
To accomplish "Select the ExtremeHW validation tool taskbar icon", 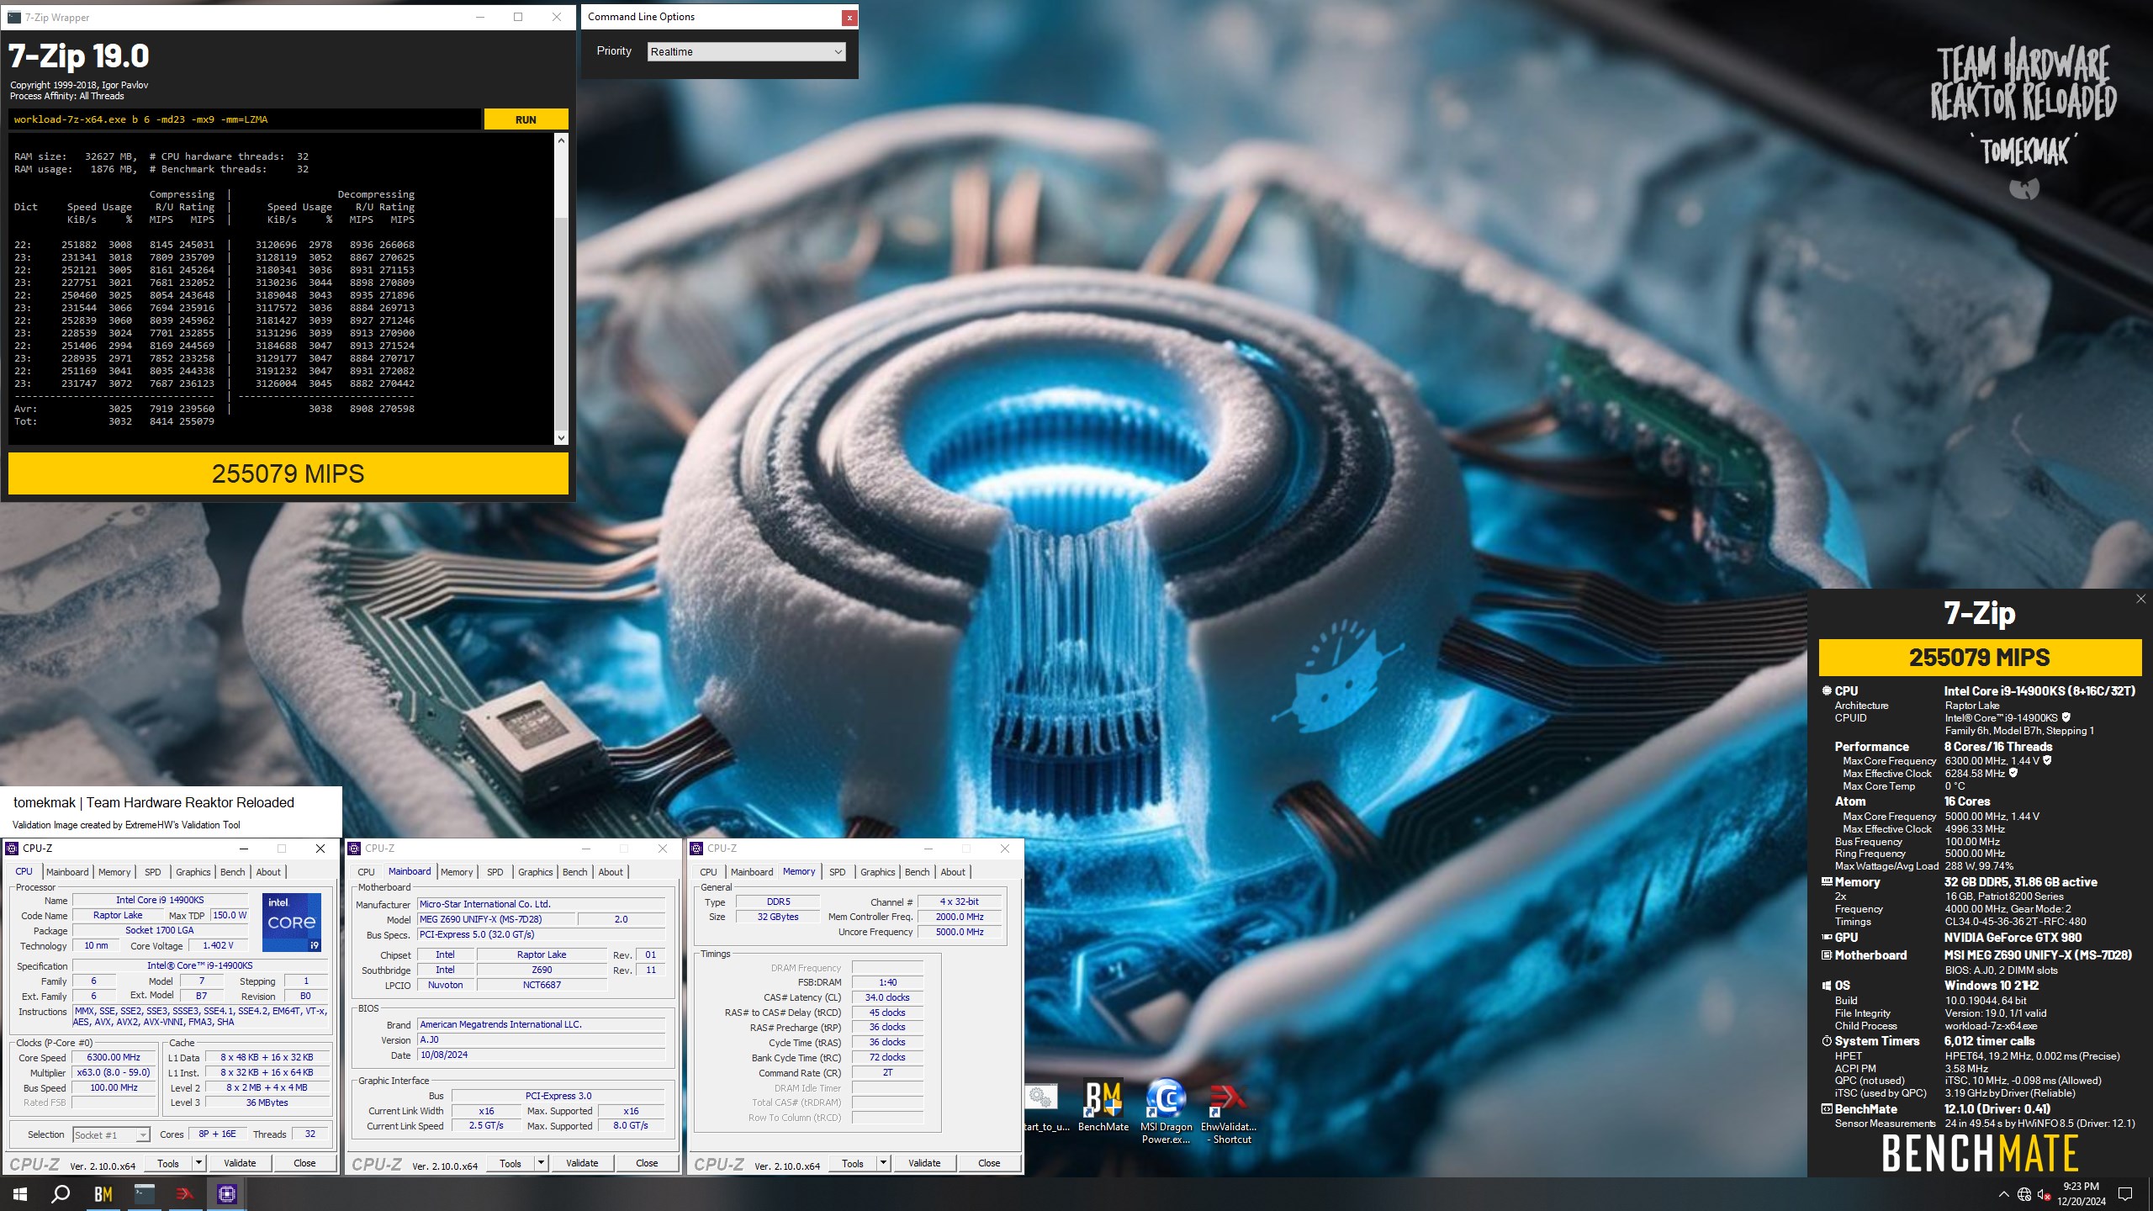I will click(185, 1193).
